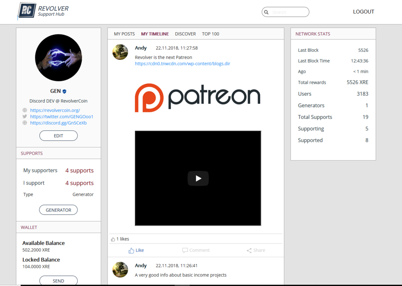Viewport: 402px width, 286px height.
Task: Click Andy's avatar on the Patreon post
Action: 120,52
